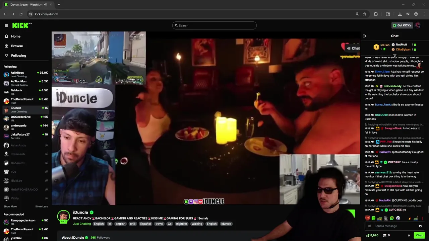Close the iDuncle Stream tab
The height and width of the screenshot is (241, 429).
tap(51, 5)
